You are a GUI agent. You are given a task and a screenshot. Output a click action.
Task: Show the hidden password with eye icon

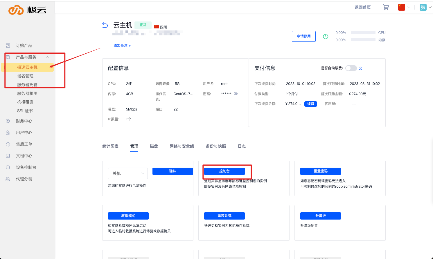pos(236,94)
